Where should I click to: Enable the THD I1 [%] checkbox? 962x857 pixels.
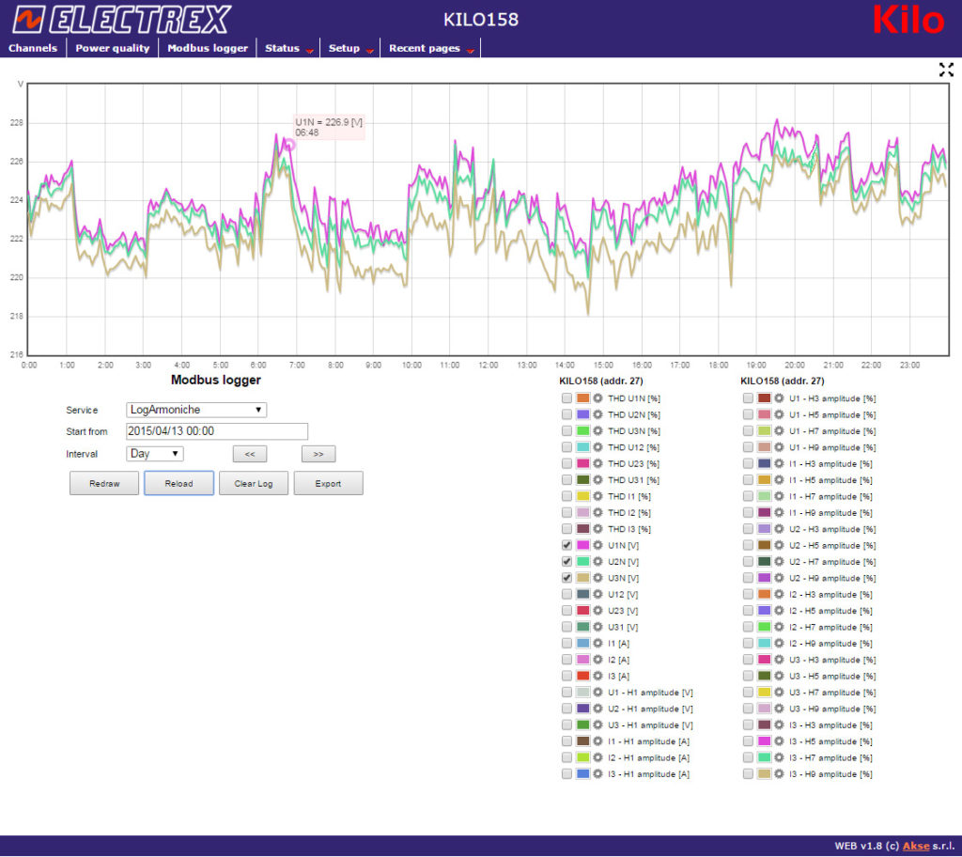pos(566,496)
